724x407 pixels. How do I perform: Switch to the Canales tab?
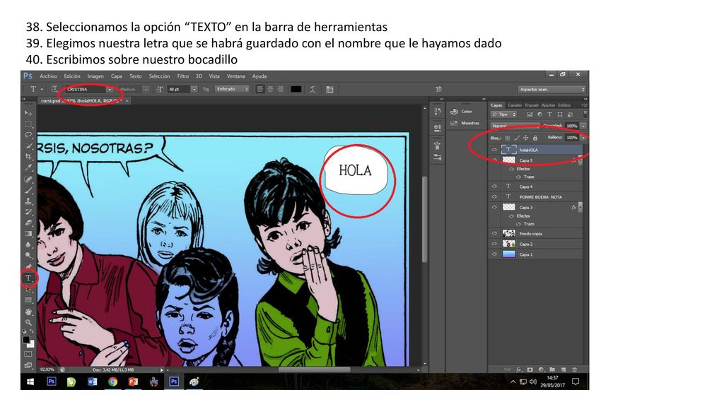coord(515,105)
